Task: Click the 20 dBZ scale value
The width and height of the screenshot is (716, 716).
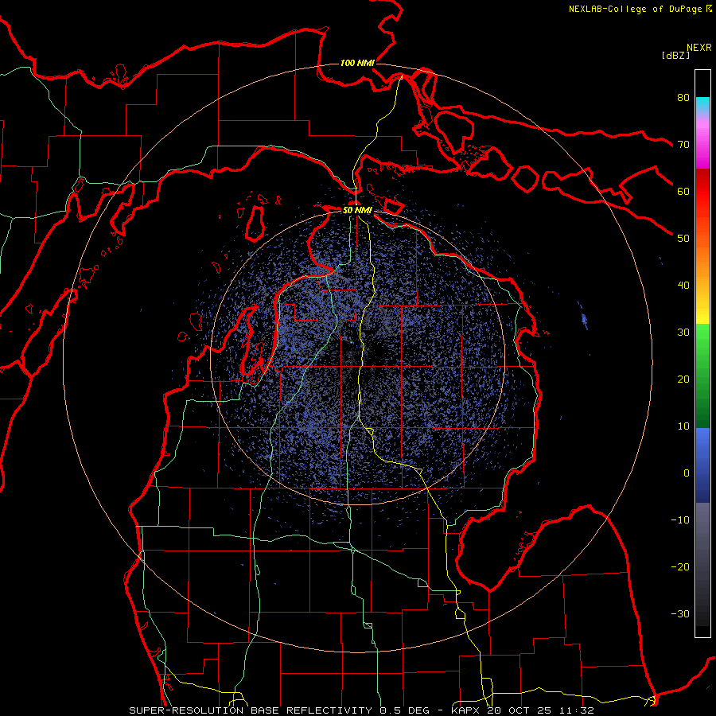Action: pos(683,379)
